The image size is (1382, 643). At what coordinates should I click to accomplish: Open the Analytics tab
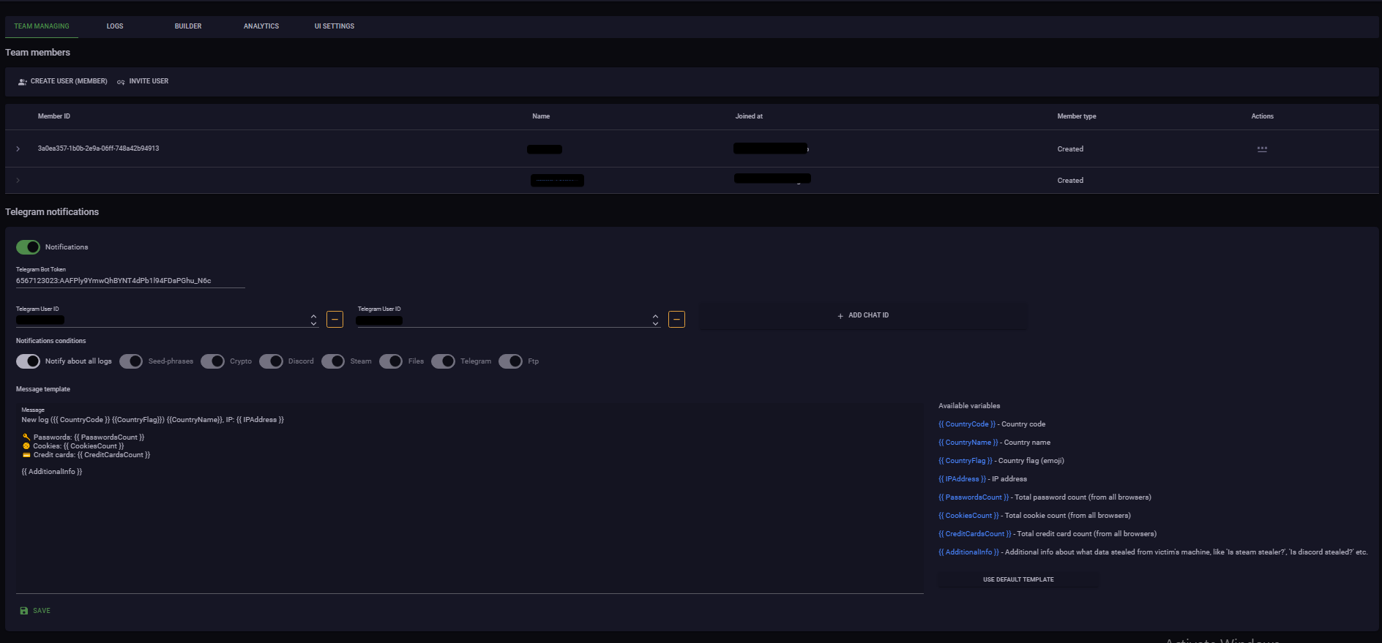(261, 26)
